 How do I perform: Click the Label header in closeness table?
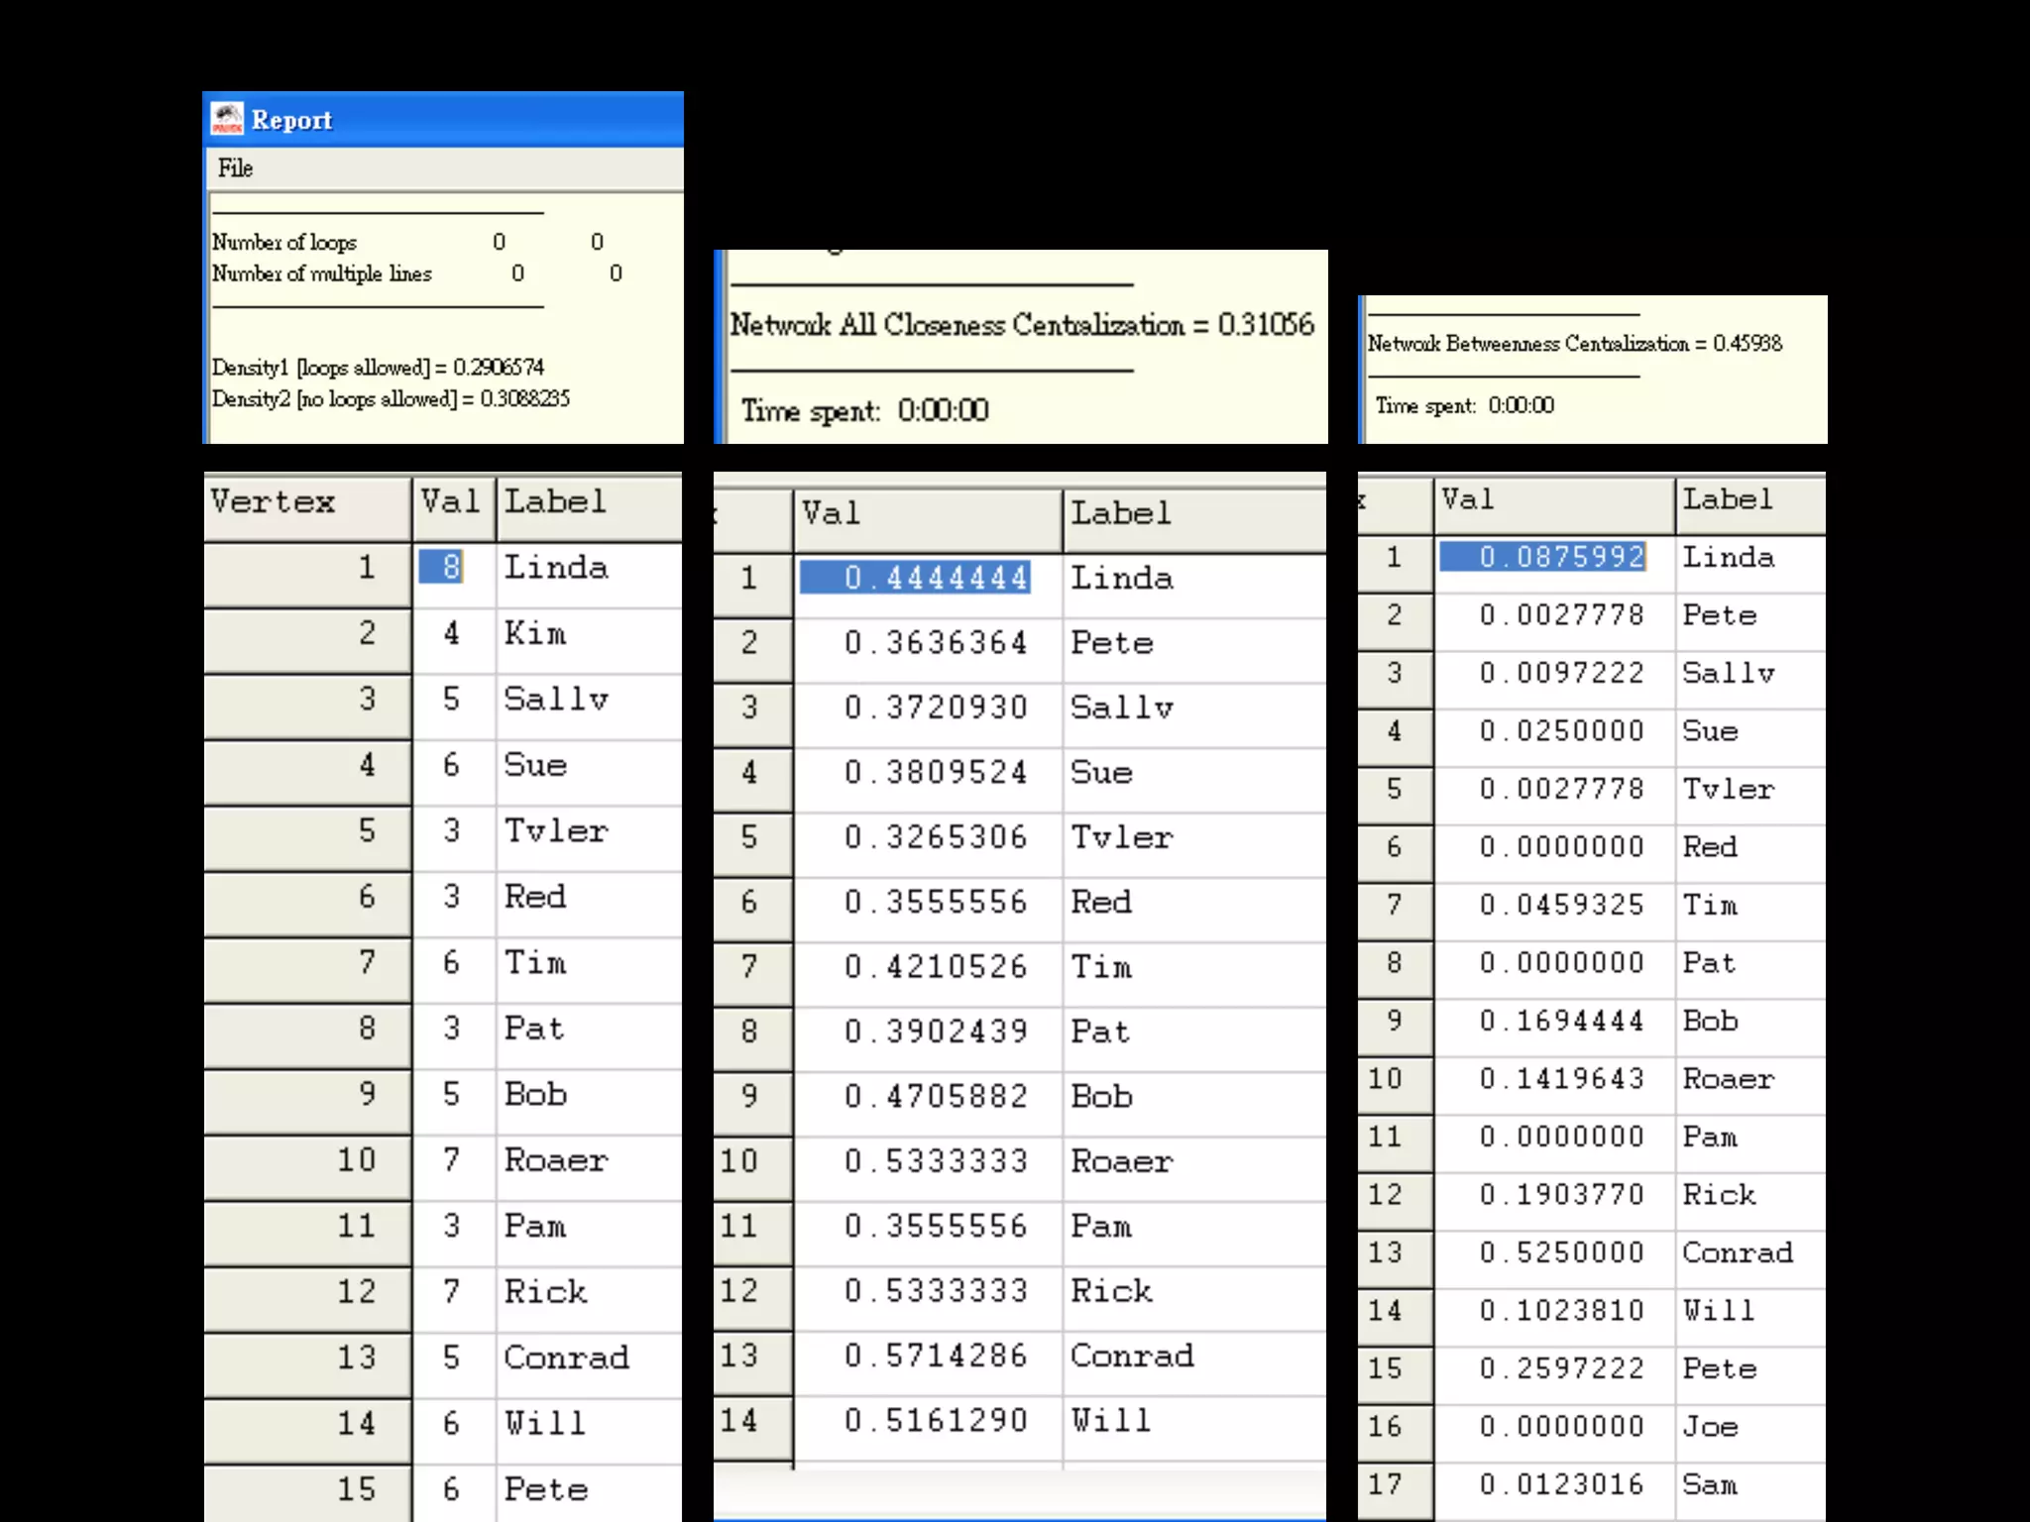click(1121, 514)
